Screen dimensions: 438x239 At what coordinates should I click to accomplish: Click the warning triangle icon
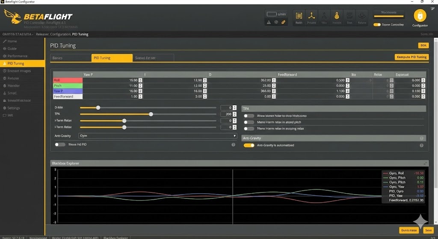click(x=269, y=22)
